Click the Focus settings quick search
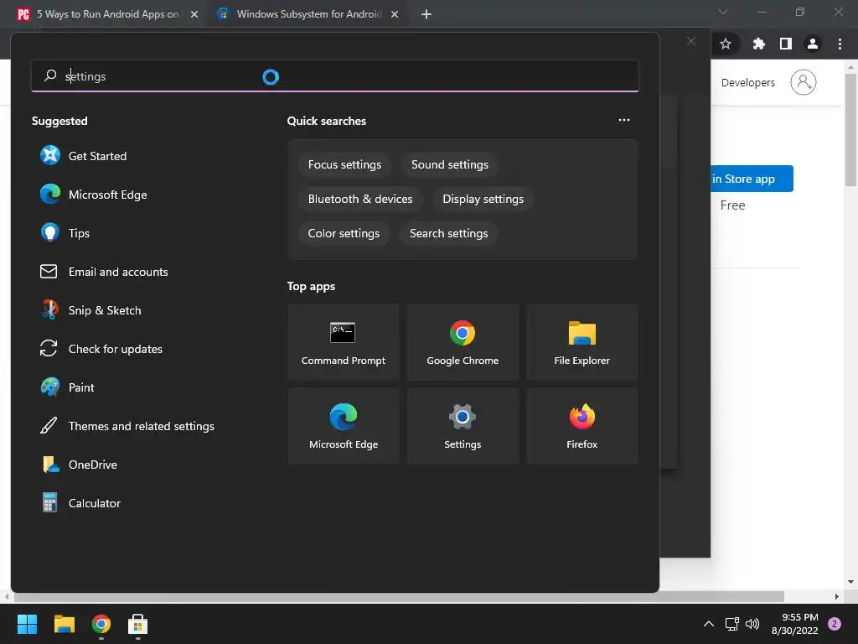Viewport: 858px width, 644px height. [x=344, y=165]
